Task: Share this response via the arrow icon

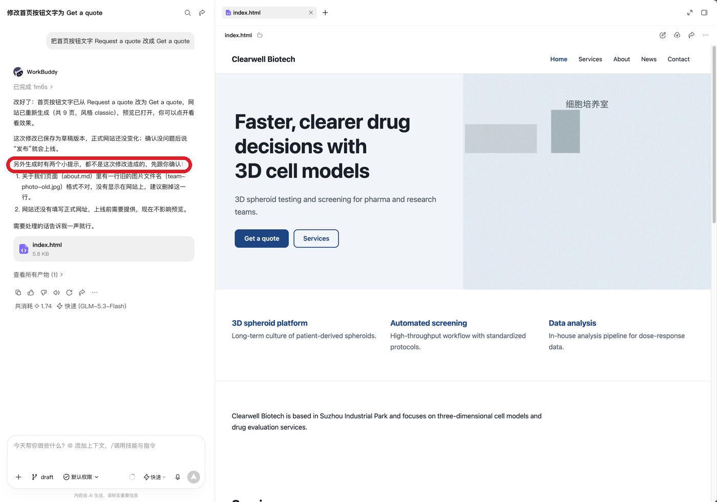Action: pos(82,292)
